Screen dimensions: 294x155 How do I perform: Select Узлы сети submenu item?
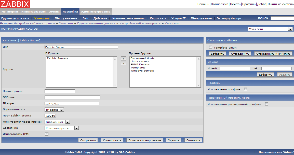[x=42, y=18]
